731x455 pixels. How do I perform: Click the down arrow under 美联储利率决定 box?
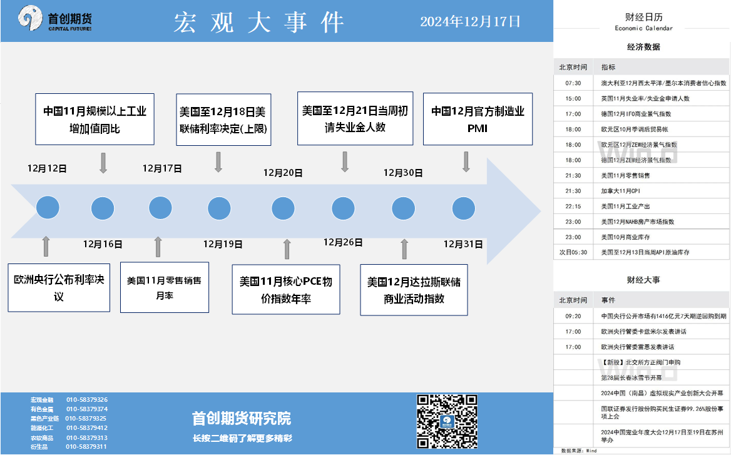coord(218,161)
